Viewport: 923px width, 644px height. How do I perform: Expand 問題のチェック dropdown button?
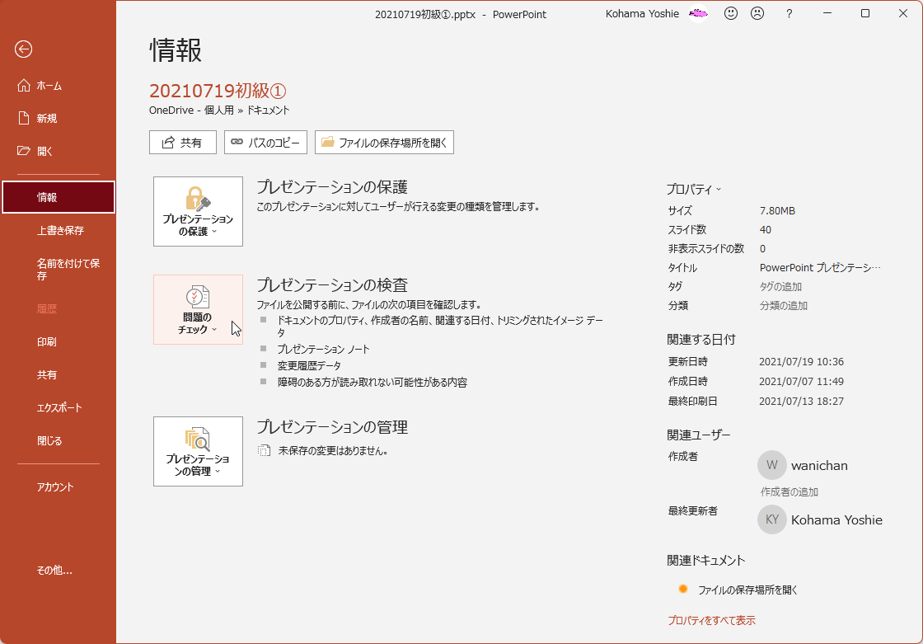coord(198,310)
